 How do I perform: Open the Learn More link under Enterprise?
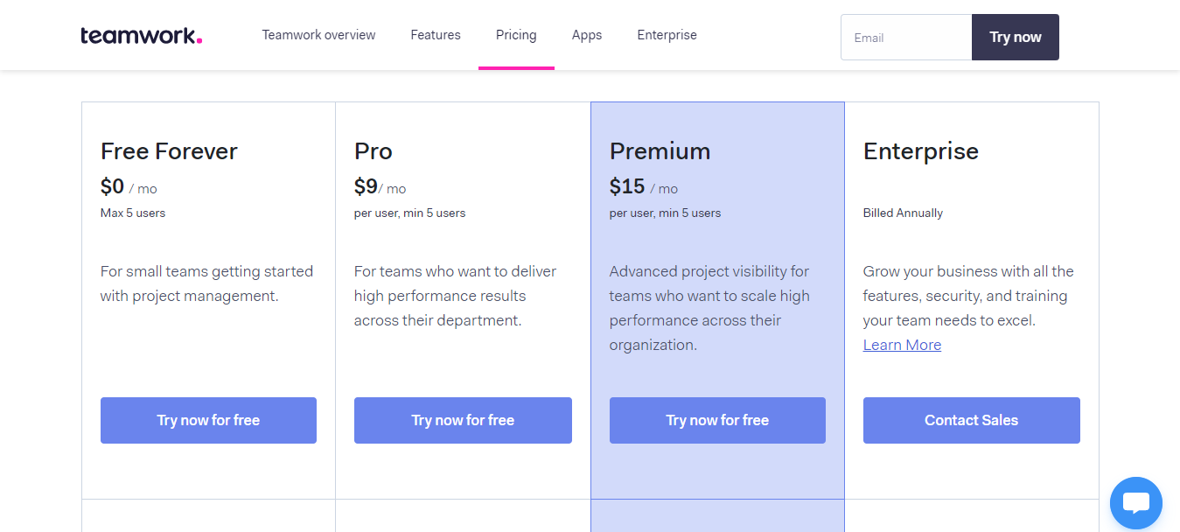coord(902,344)
